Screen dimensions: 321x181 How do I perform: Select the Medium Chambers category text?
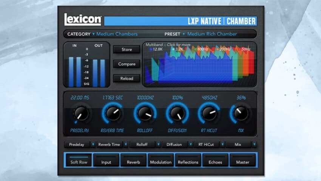click(x=117, y=34)
